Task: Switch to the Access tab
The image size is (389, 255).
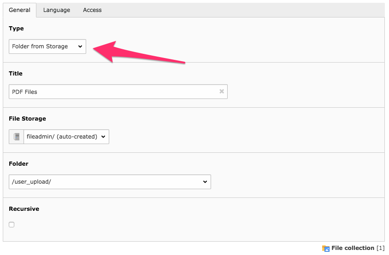Action: click(92, 10)
